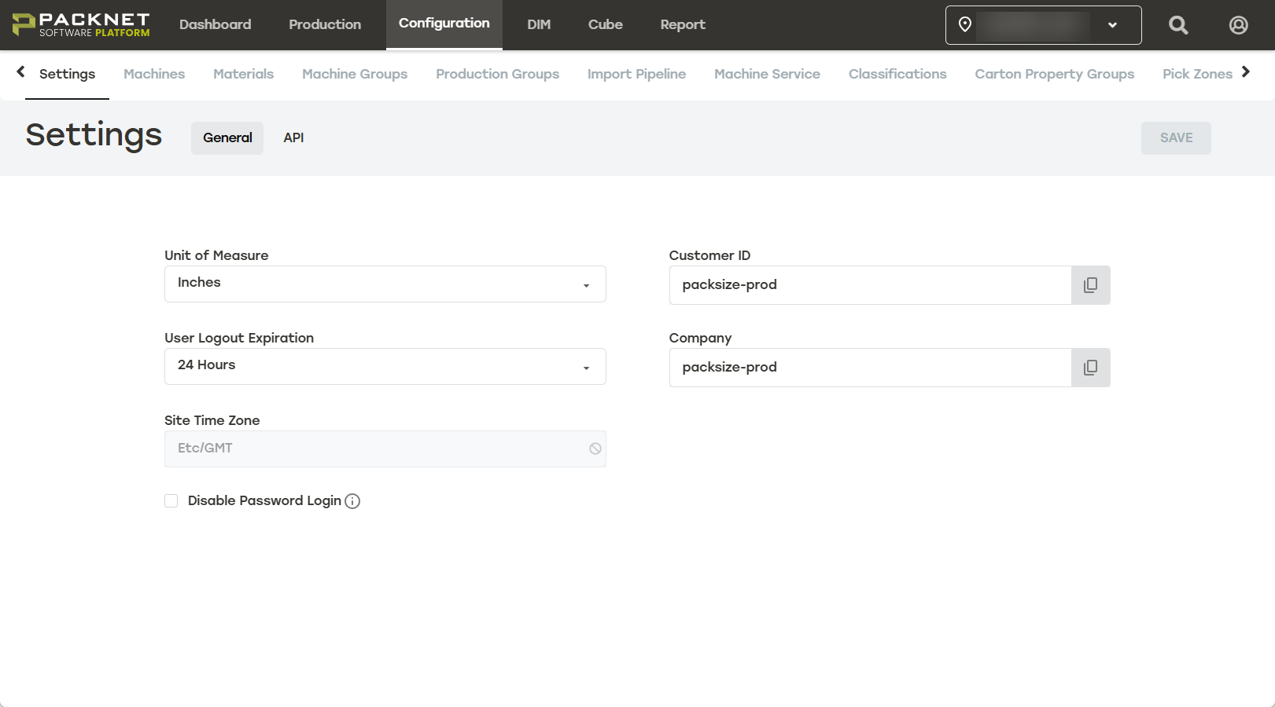
Task: Copy the Company value
Action: 1091,367
